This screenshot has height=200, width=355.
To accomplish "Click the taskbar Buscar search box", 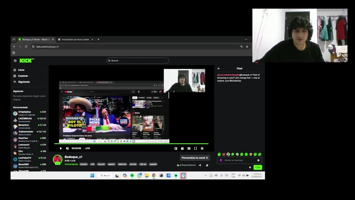I will tap(105, 176).
